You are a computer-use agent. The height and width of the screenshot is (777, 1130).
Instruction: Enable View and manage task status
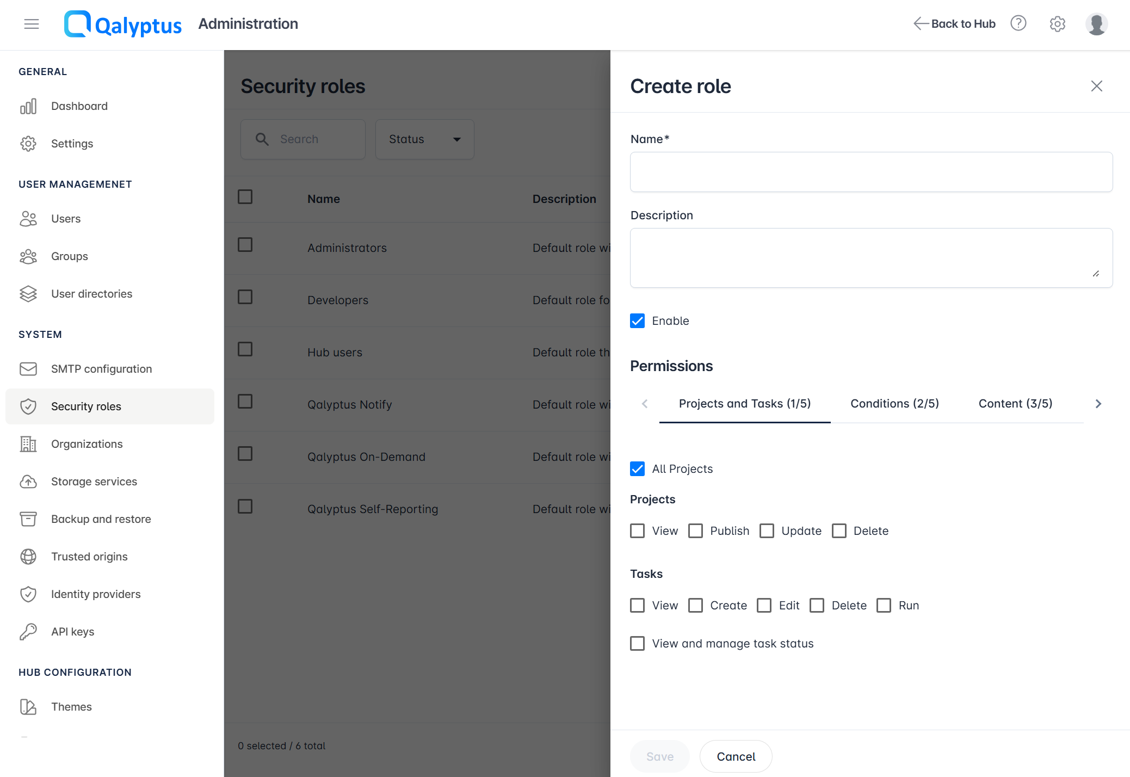637,644
